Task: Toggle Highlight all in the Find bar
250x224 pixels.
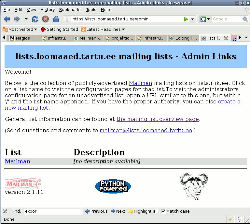Action: click(143, 211)
